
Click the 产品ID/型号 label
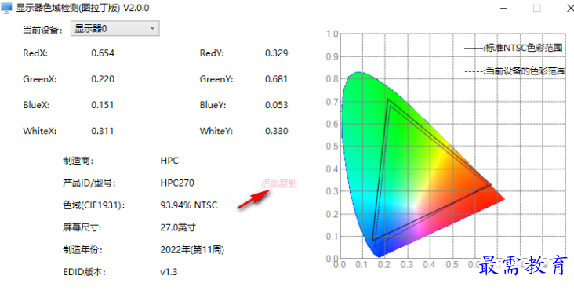[89, 183]
